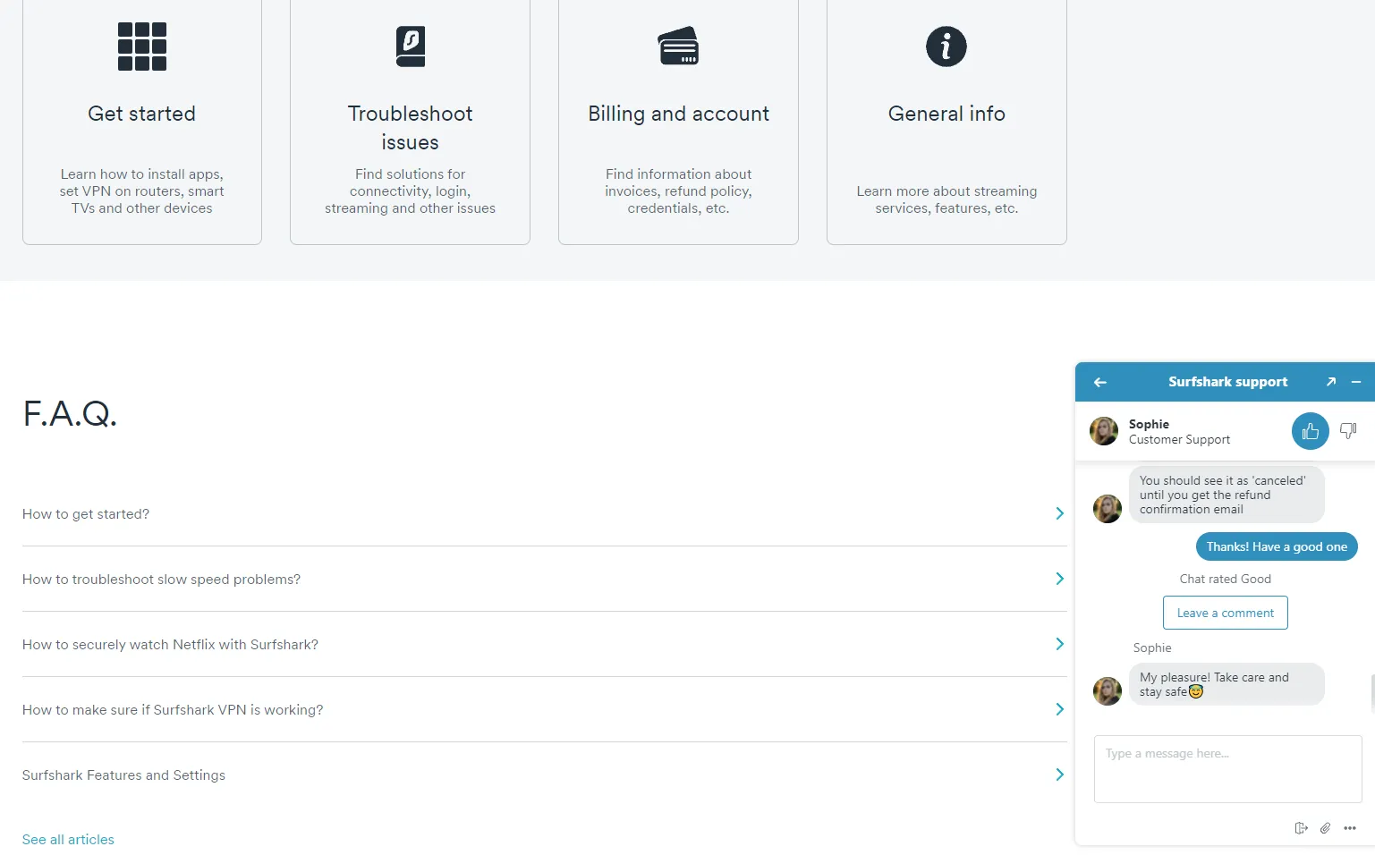The height and width of the screenshot is (855, 1375).
Task: Open the Troubleshoot issues heading
Action: coord(411,128)
